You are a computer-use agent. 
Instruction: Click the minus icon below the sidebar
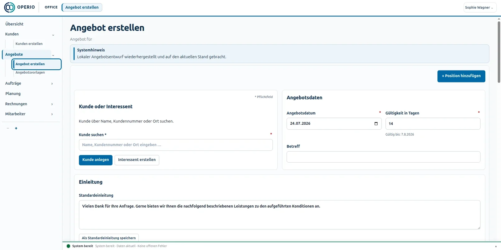tap(8, 128)
